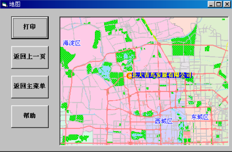Click the 东城区 district label
Image resolution: width=232 pixels, height=152 pixels.
pyautogui.click(x=200, y=117)
